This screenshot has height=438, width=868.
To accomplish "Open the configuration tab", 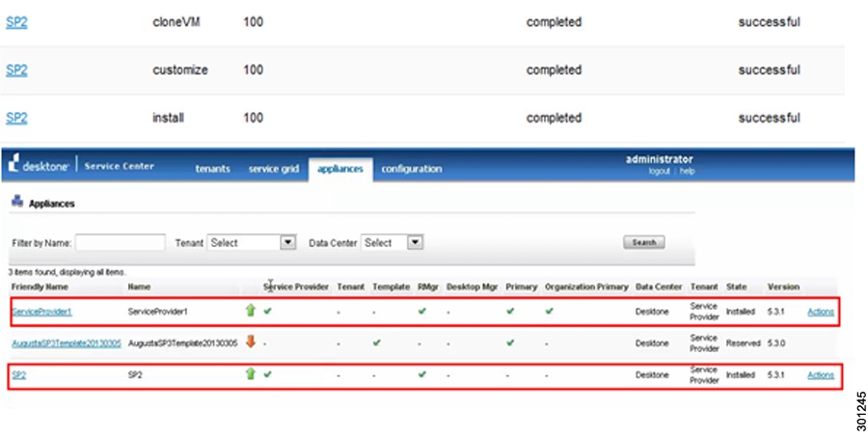I will tap(411, 169).
